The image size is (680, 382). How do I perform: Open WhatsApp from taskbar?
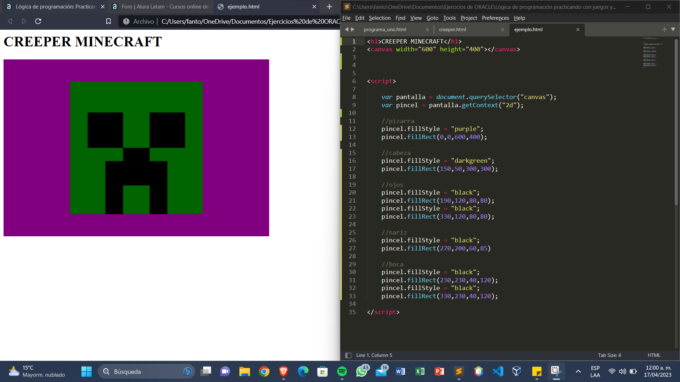click(x=362, y=371)
